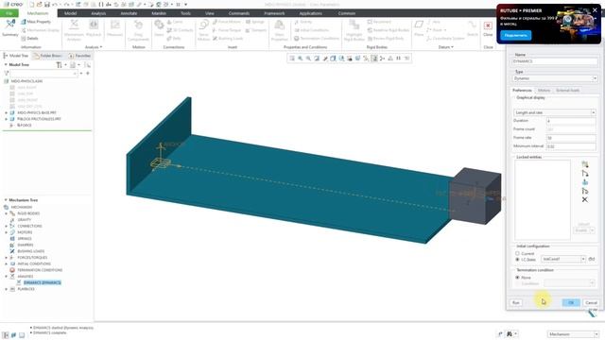Select the Drag Components tool
Viewport: 605px width, 340px height.
click(x=138, y=30)
